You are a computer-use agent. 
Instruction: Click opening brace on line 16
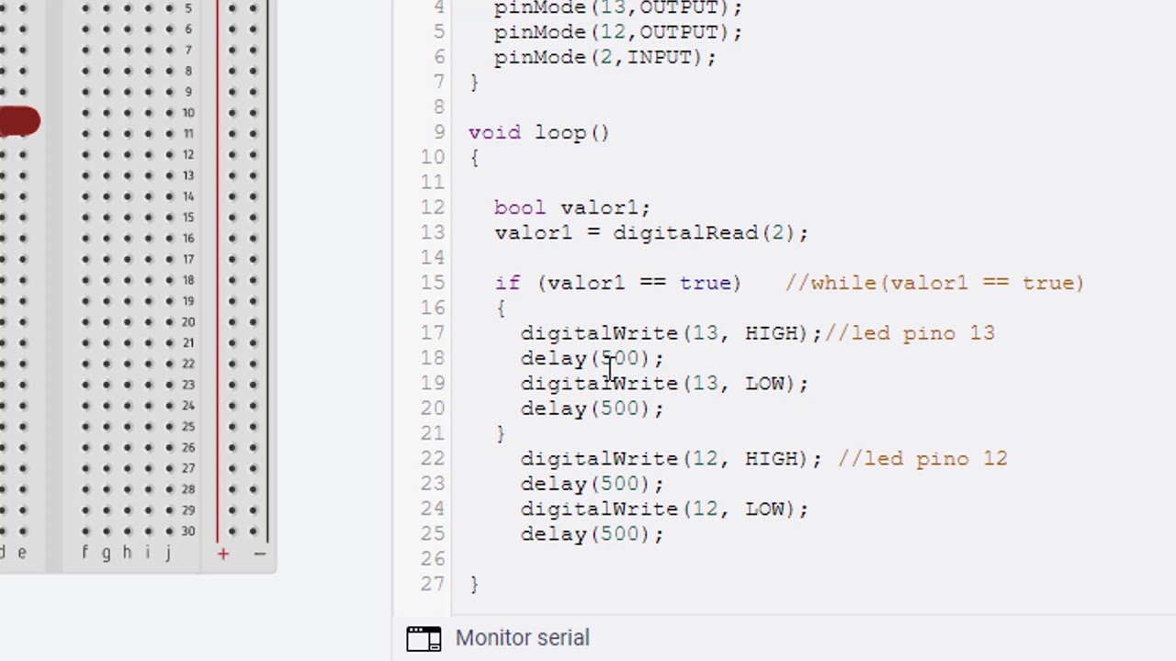501,308
